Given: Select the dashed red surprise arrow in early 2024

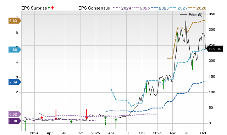Looking at the screenshot, I should tap(42, 118).
